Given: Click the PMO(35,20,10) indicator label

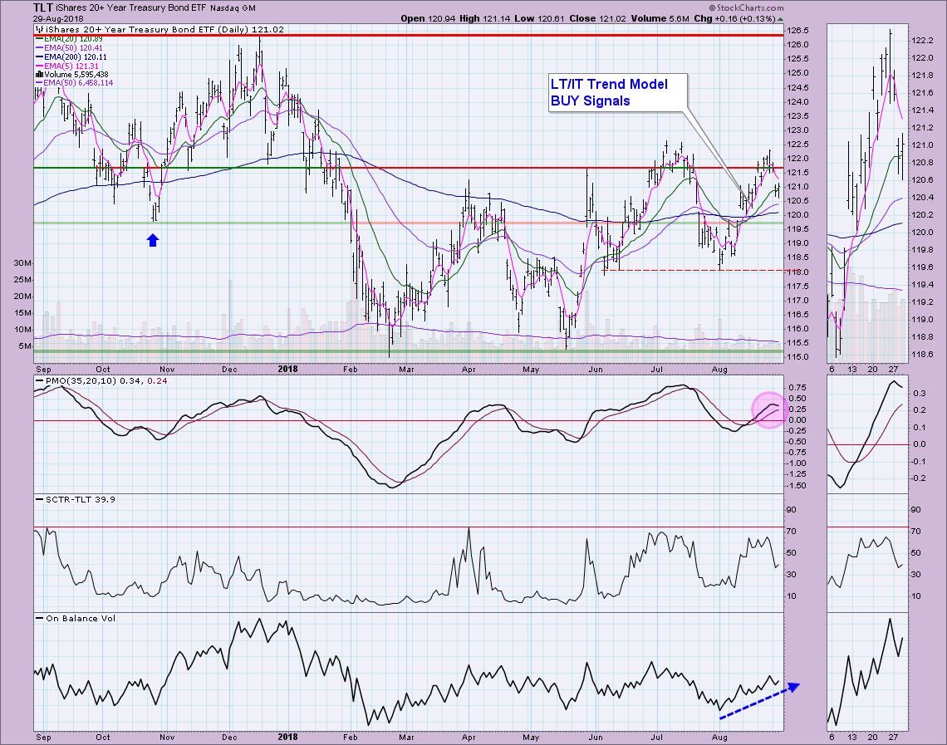Looking at the screenshot, I should 83,380.
